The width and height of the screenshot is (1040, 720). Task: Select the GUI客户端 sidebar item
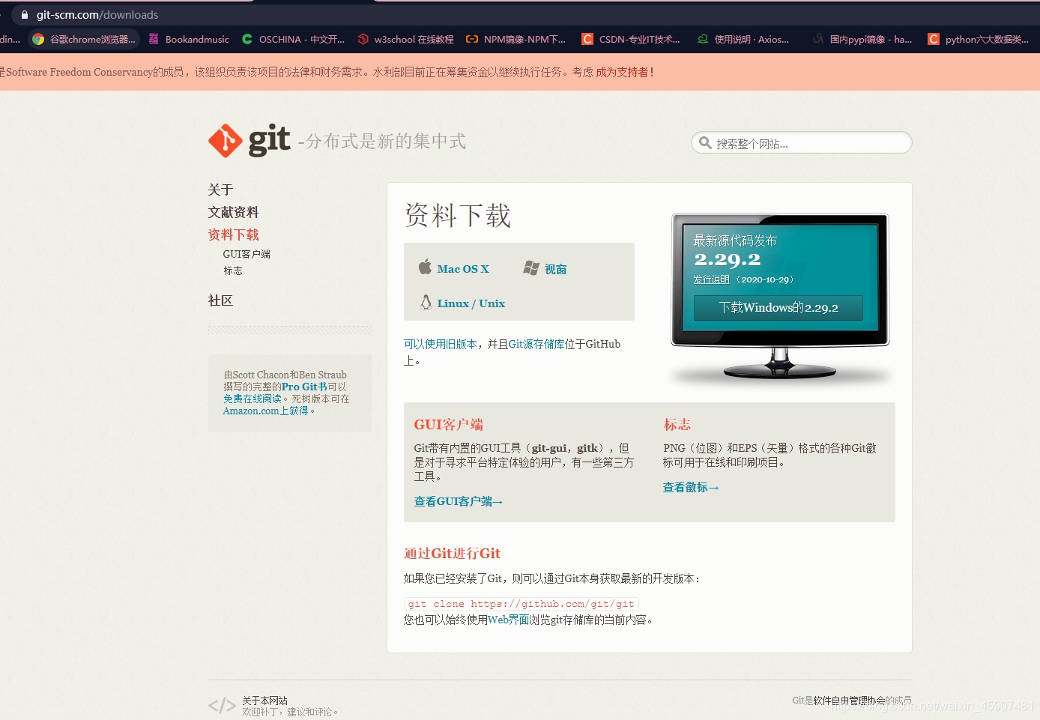coord(245,254)
